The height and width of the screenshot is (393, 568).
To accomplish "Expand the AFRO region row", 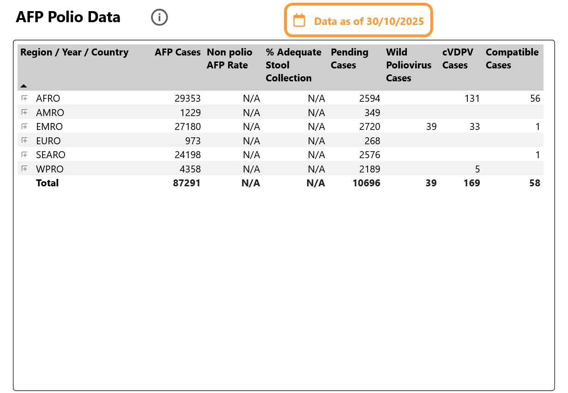I will click(x=24, y=98).
